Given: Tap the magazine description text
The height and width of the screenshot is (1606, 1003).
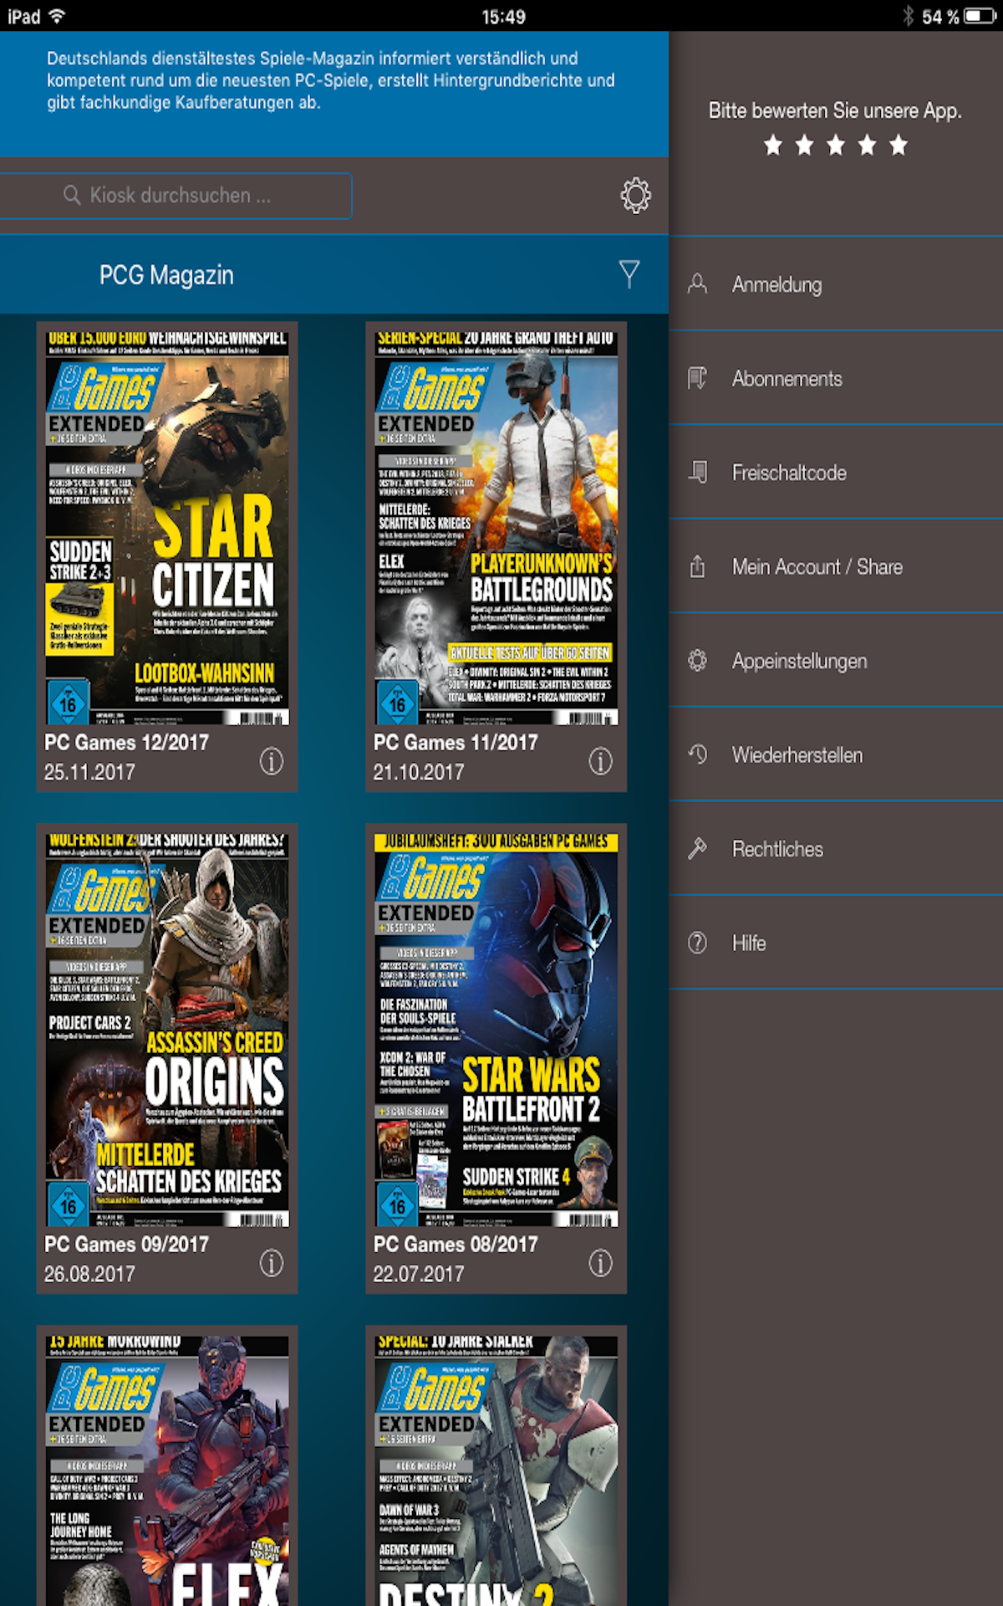Looking at the screenshot, I should (331, 80).
